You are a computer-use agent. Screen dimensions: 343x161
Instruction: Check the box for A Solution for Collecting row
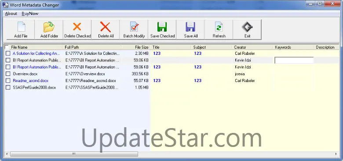(8, 54)
